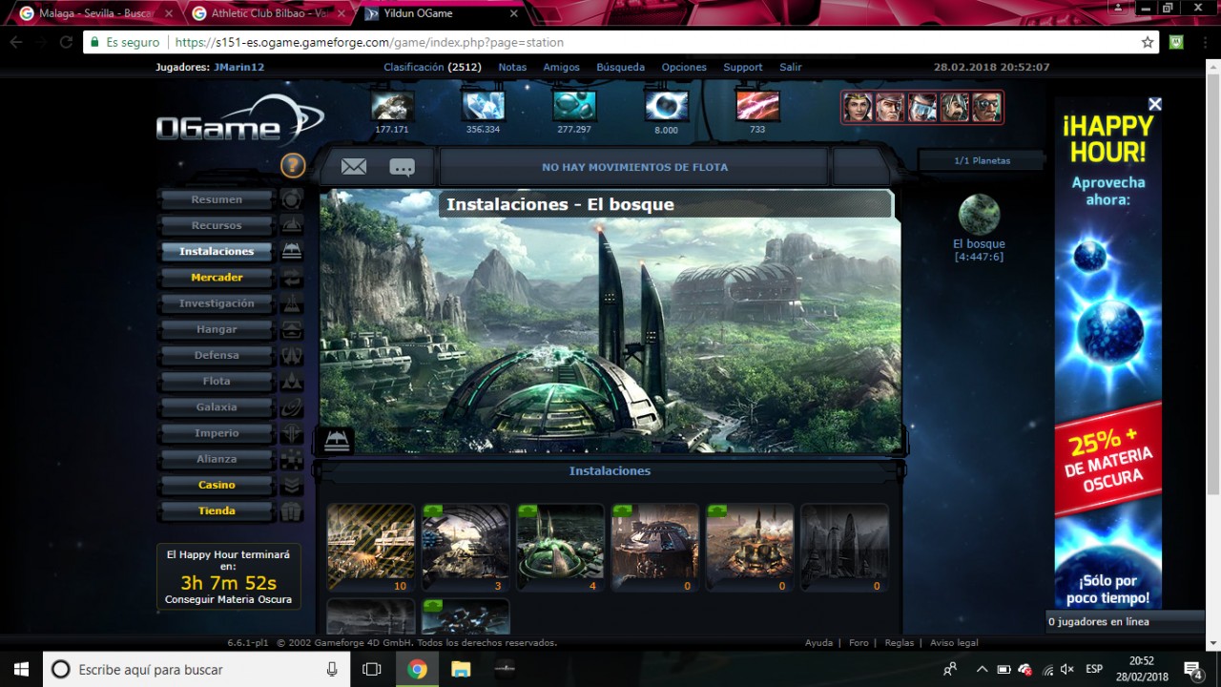Click the icon beside the Defensa menu
Viewport: 1221px width, 687px height.
292,355
